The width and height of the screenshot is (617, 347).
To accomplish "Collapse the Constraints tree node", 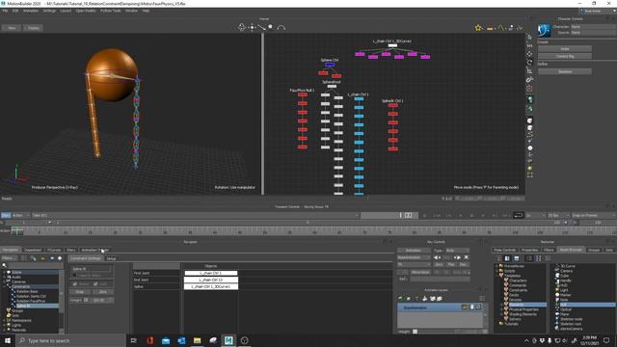I will (x=4, y=287).
